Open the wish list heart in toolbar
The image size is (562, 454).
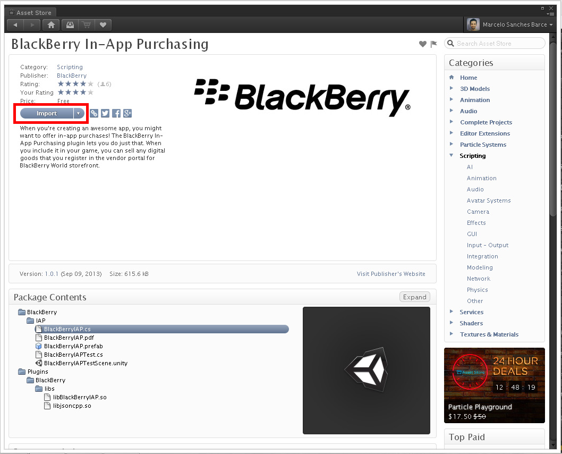click(x=103, y=25)
